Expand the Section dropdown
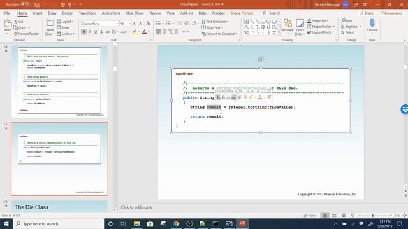Image resolution: width=408 pixels, height=229 pixels. click(x=66, y=34)
